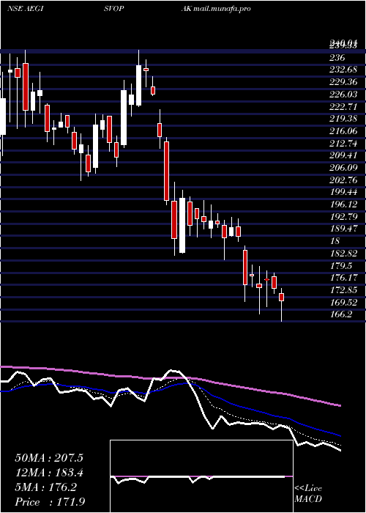
Task: Select the 206.09 price label
Action: 343,168
